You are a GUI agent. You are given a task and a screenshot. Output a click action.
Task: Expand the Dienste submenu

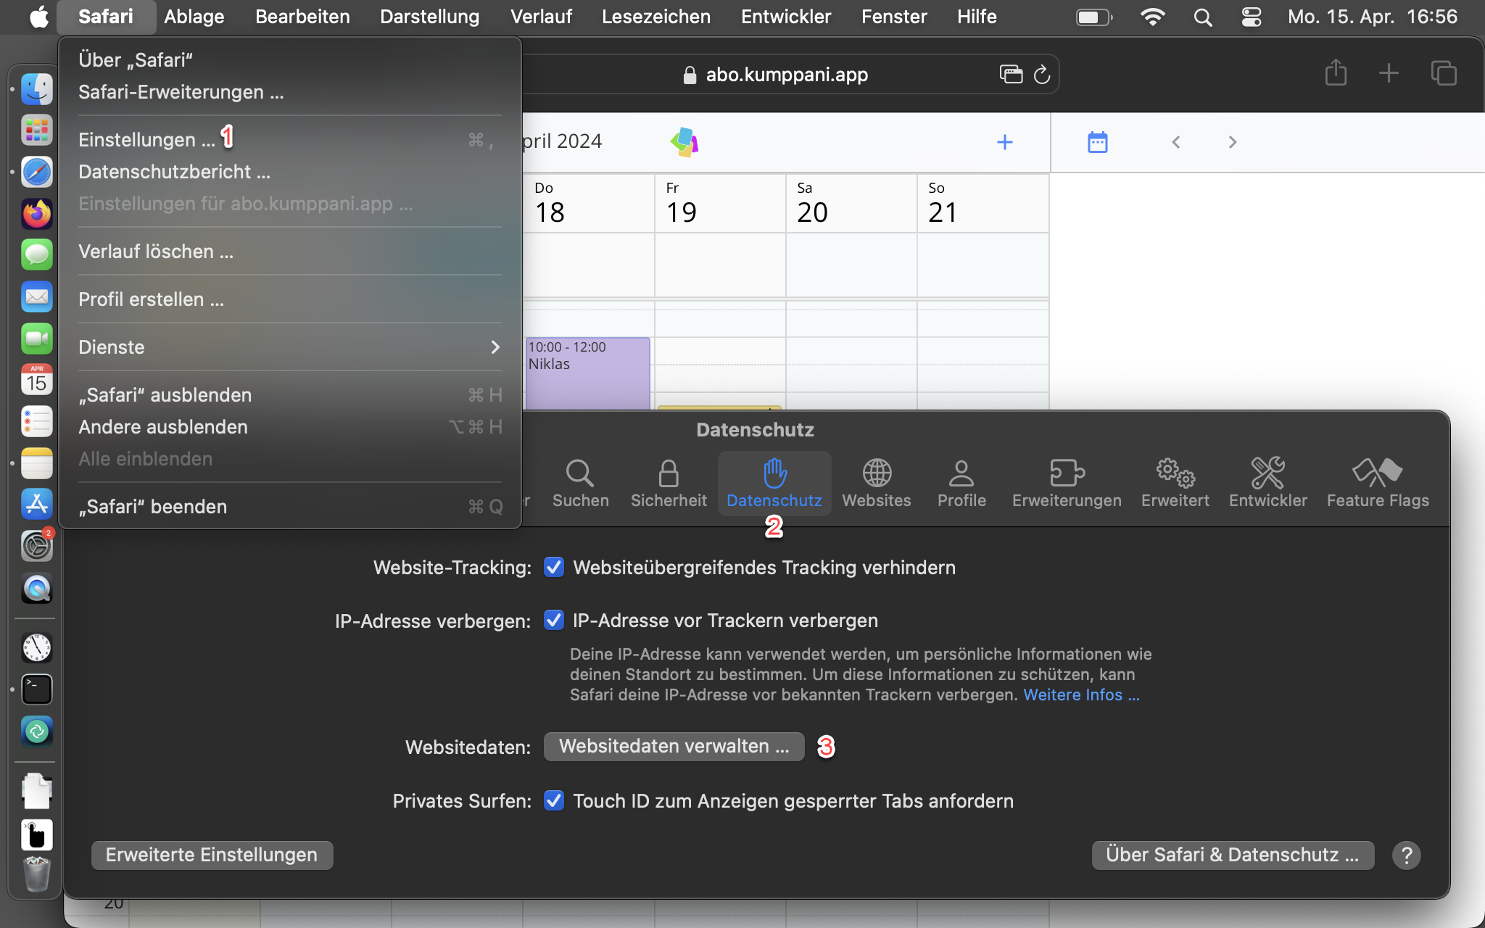289,347
